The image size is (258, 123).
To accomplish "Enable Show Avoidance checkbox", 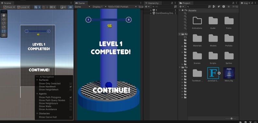I will (71, 109).
